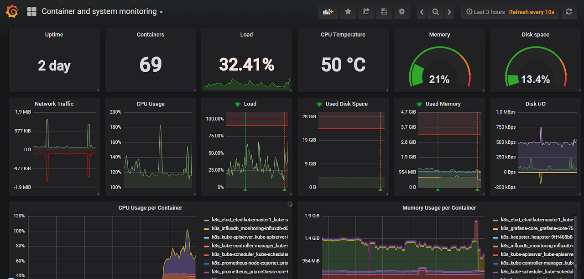
Task: Shift time range forward with right arrow
Action: [450, 12]
